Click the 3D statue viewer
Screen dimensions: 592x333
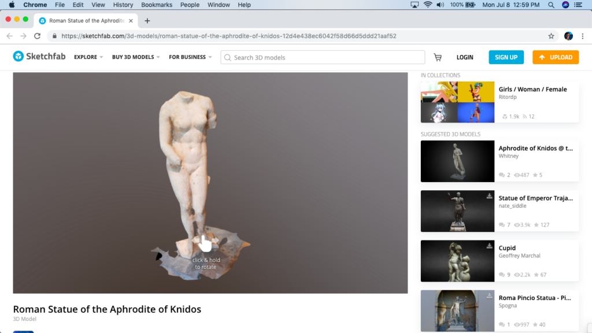(x=210, y=183)
